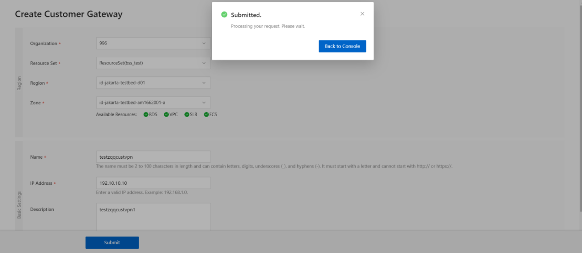The height and width of the screenshot is (253, 582).
Task: Click the SLB available resource check icon
Action: (x=187, y=114)
